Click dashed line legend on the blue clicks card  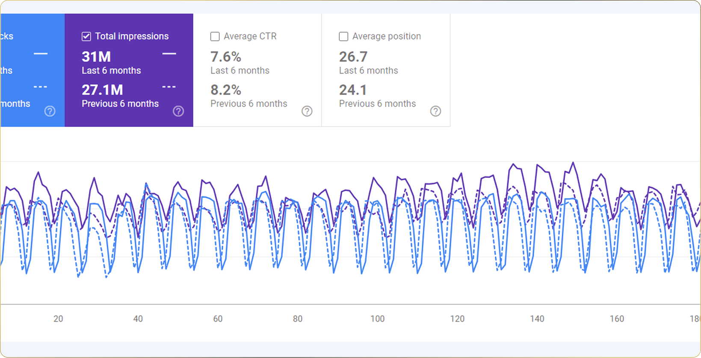click(41, 87)
